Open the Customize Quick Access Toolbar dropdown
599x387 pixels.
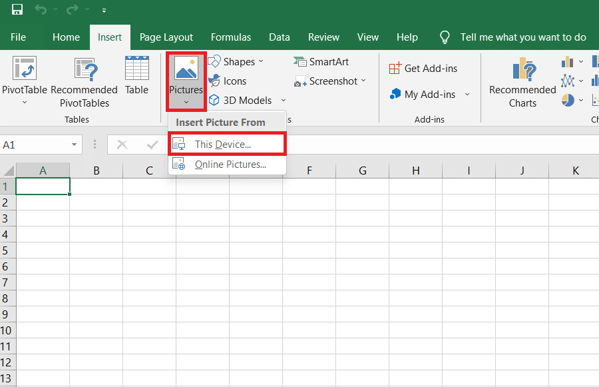[x=104, y=11]
